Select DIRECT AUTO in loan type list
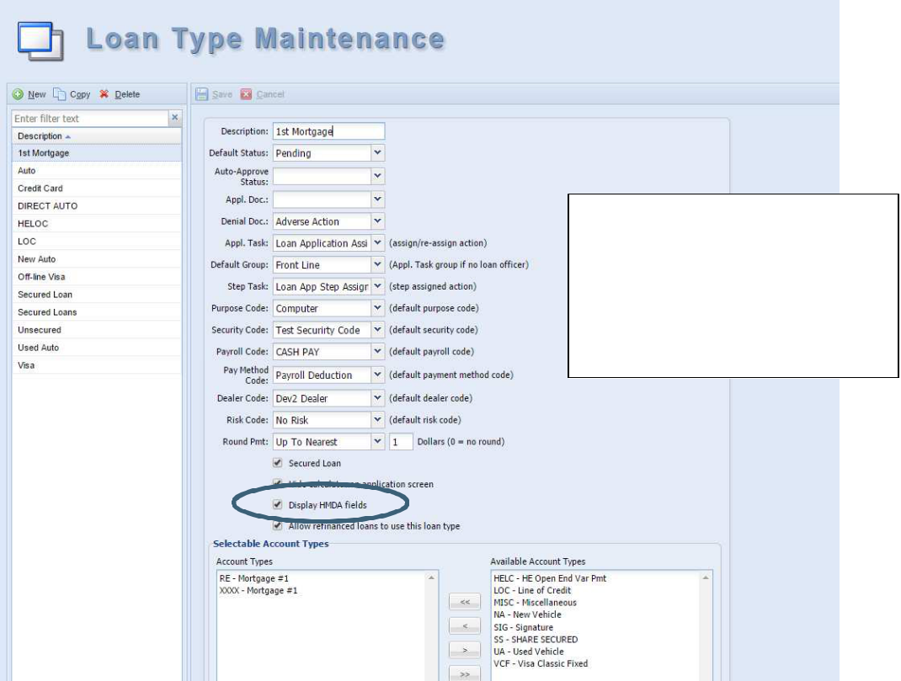The width and height of the screenshot is (901, 681). (97, 206)
